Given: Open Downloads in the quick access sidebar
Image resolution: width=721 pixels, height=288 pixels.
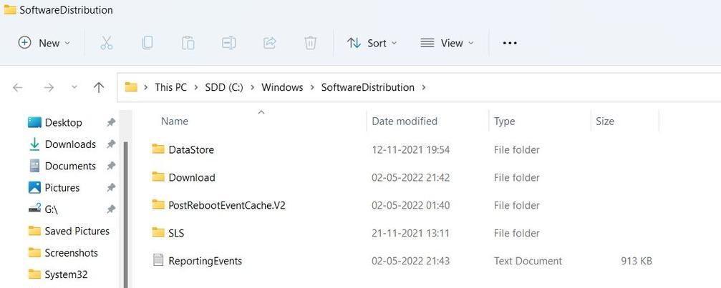Looking at the screenshot, I should point(70,144).
